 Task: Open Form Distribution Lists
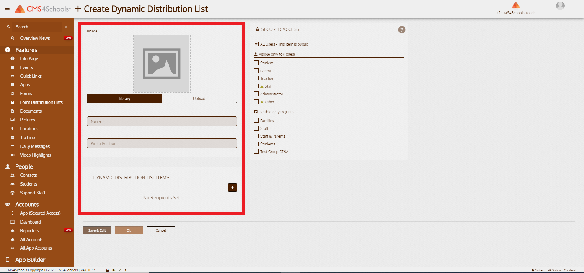point(41,102)
